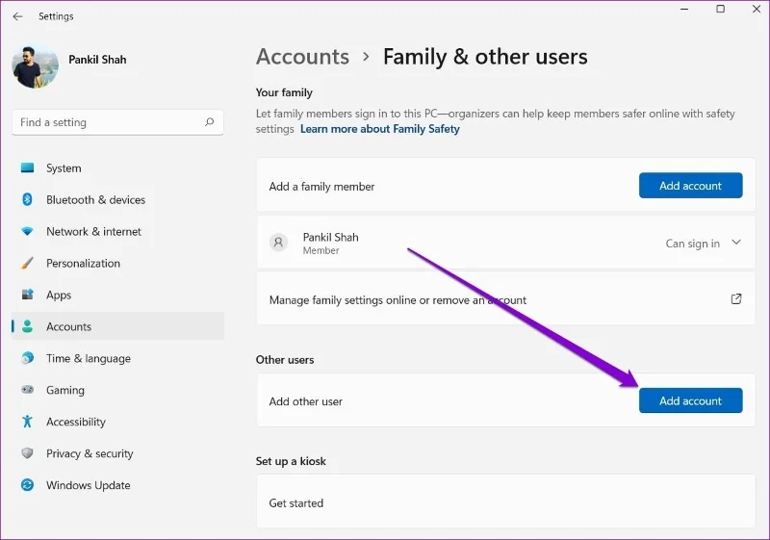Screen dimensions: 770x540
Task: Expand Pankil Shah member chevron
Action: (736, 243)
